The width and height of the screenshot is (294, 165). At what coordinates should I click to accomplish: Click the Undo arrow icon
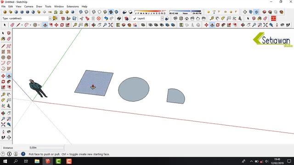click(106, 18)
